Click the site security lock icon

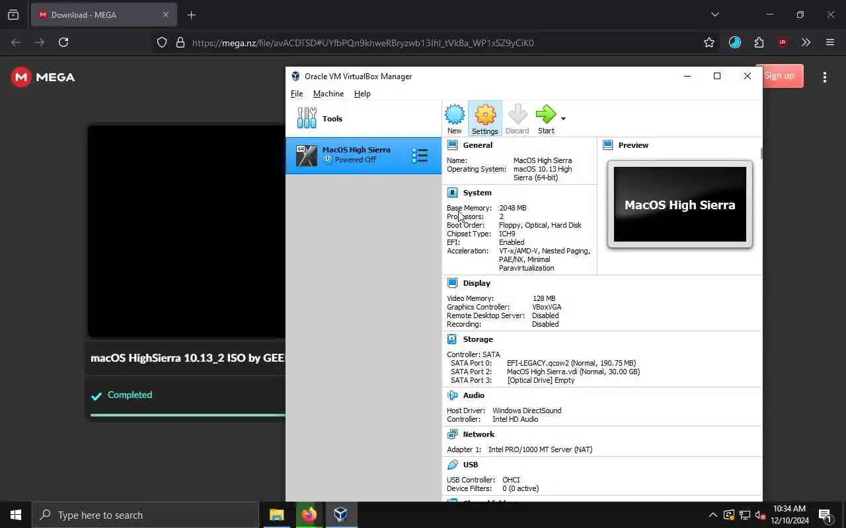(180, 42)
